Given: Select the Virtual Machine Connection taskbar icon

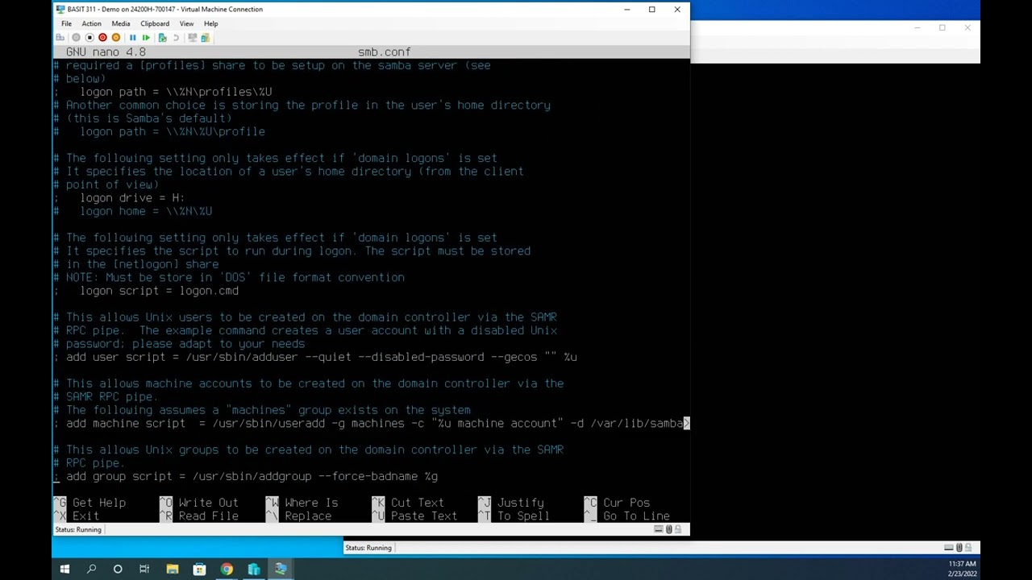Looking at the screenshot, I should point(281,570).
